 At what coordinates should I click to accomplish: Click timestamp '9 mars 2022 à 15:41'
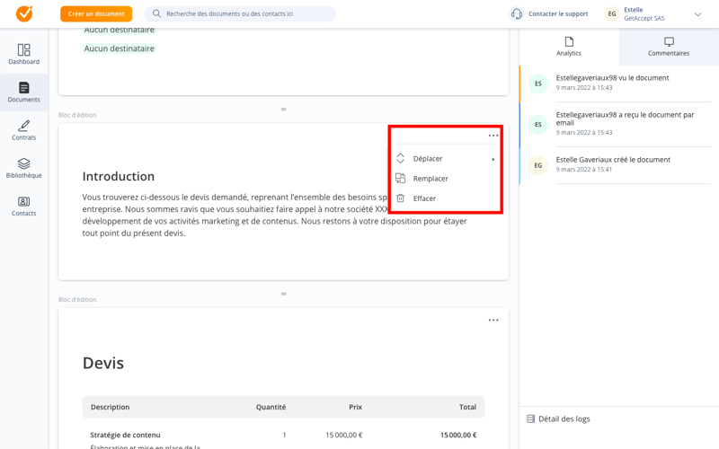click(583, 170)
